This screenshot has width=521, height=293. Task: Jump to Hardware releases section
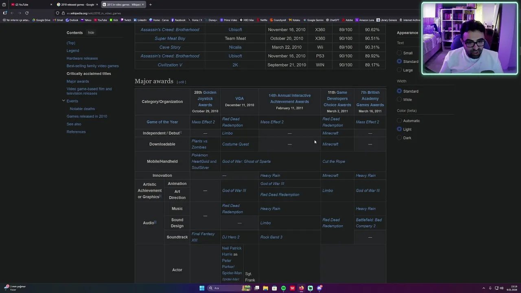pyautogui.click(x=82, y=58)
